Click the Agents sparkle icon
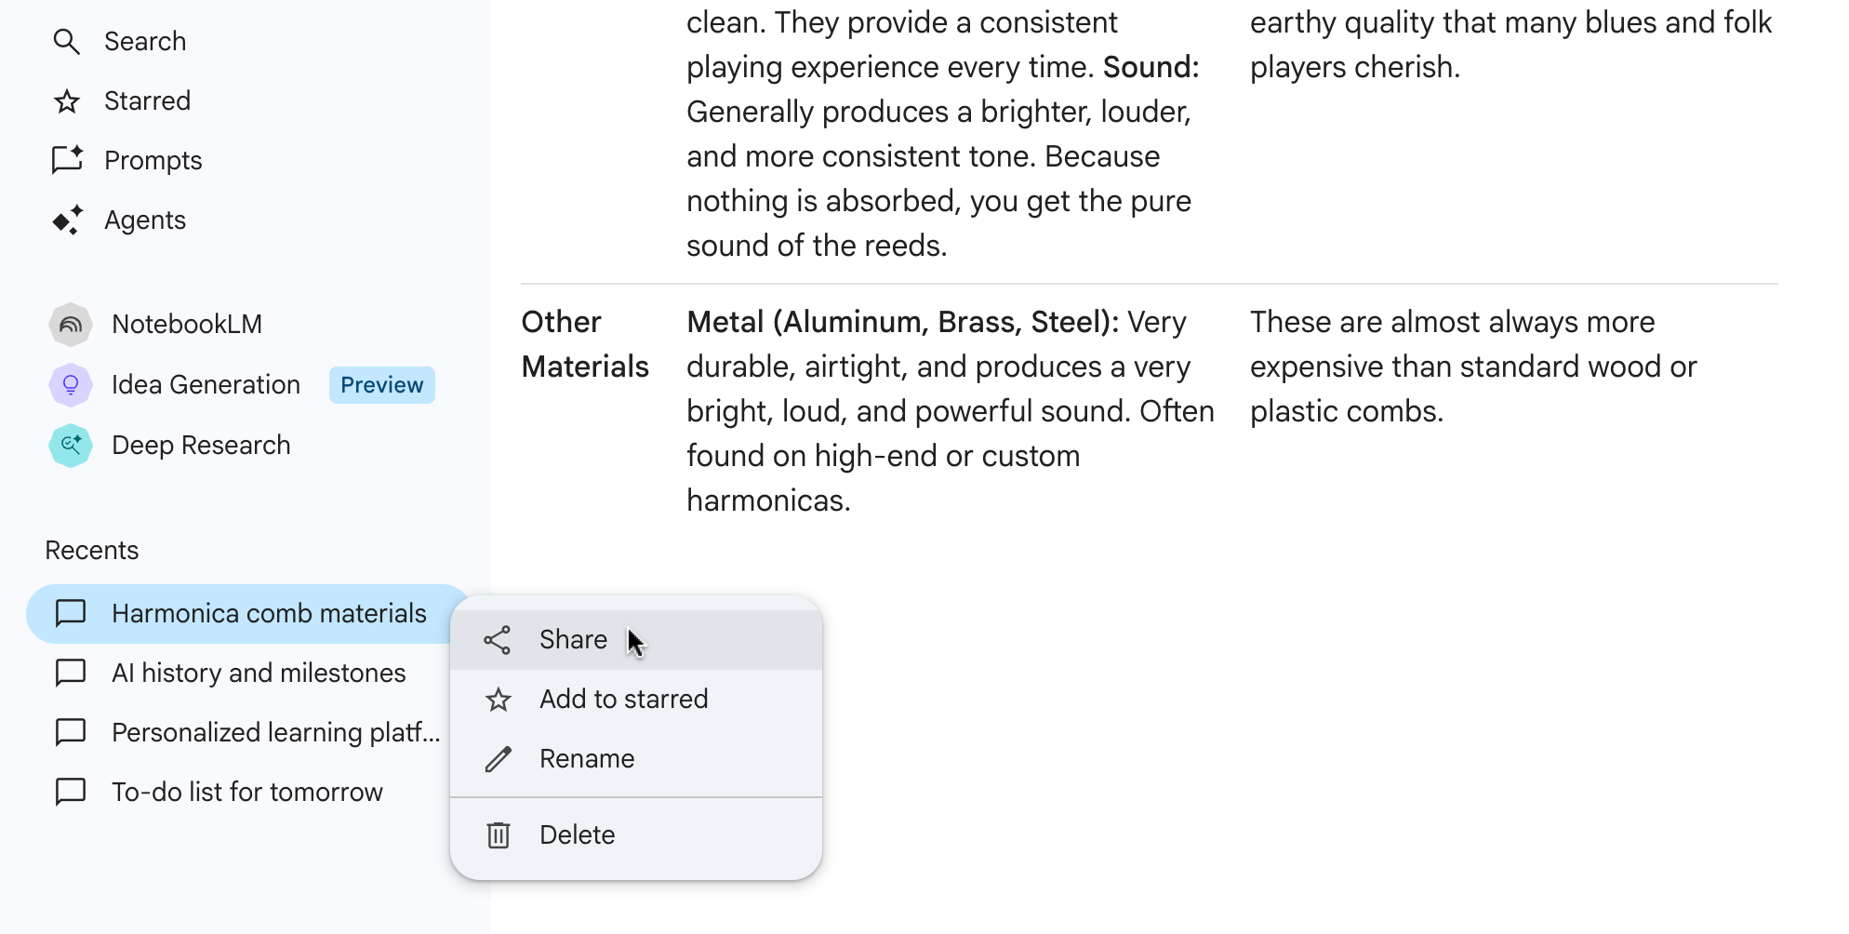The height and width of the screenshot is (934, 1849). 67,220
